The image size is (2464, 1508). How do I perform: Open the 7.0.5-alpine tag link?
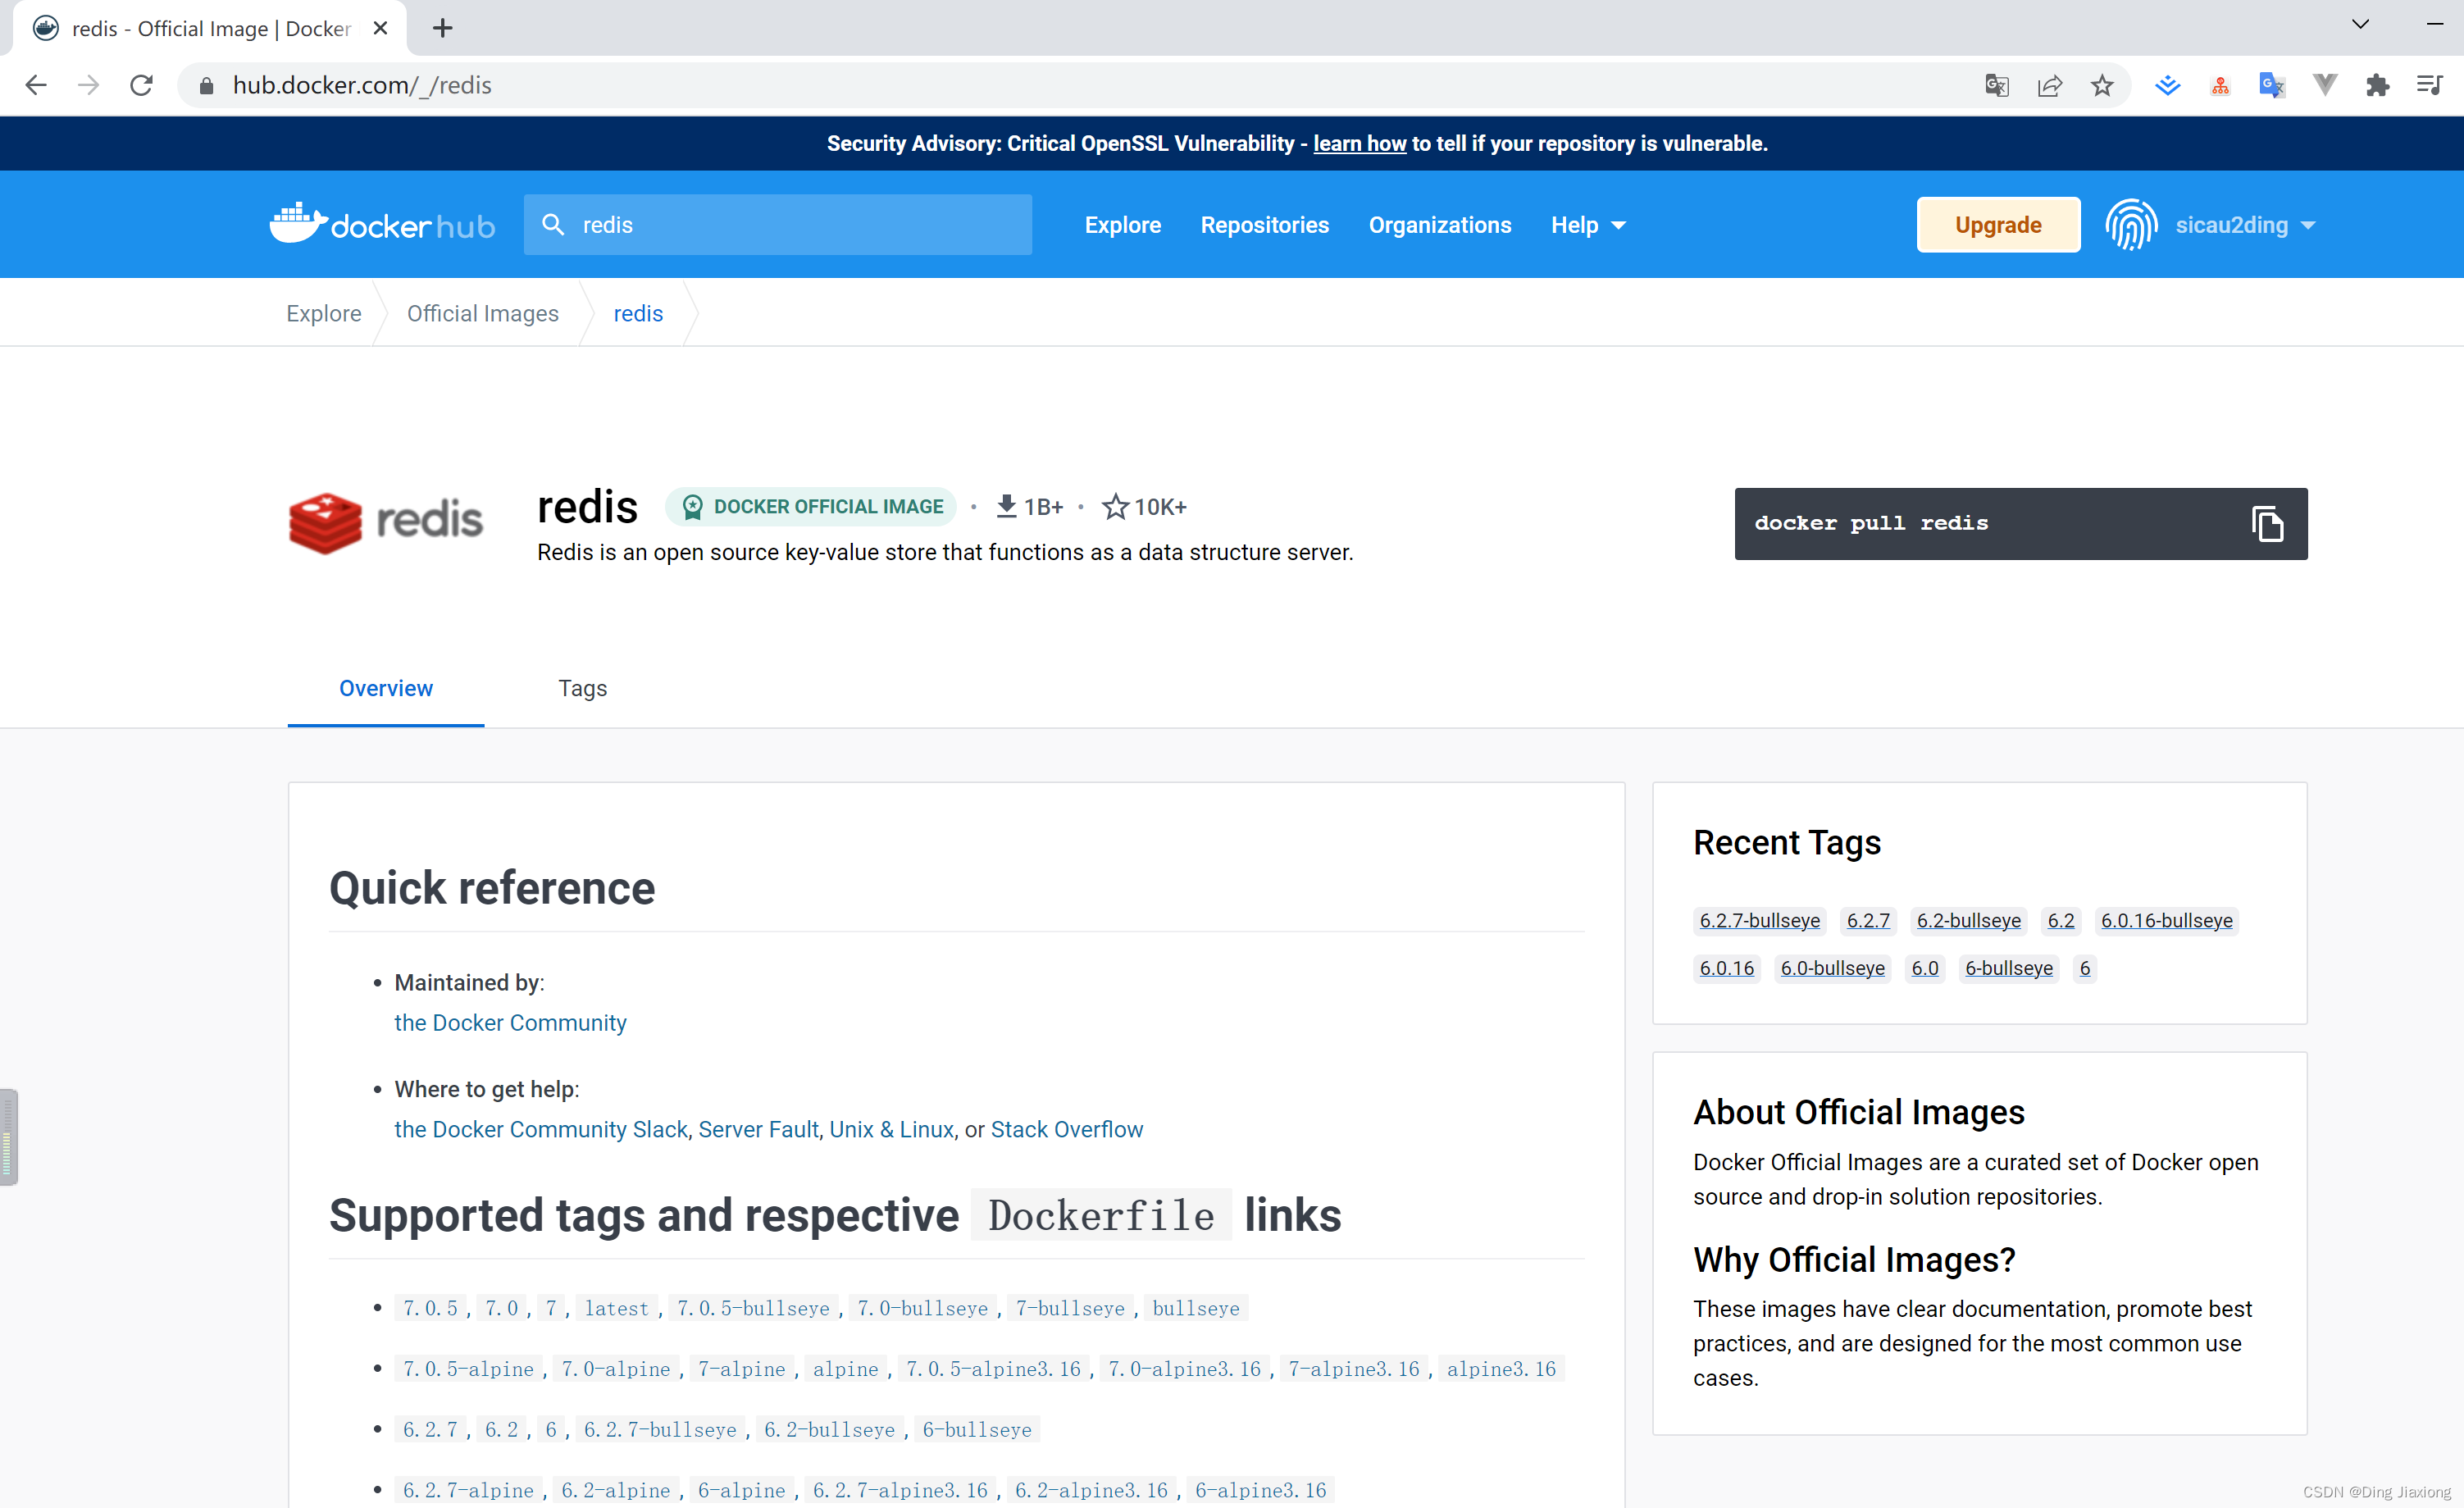[468, 1369]
